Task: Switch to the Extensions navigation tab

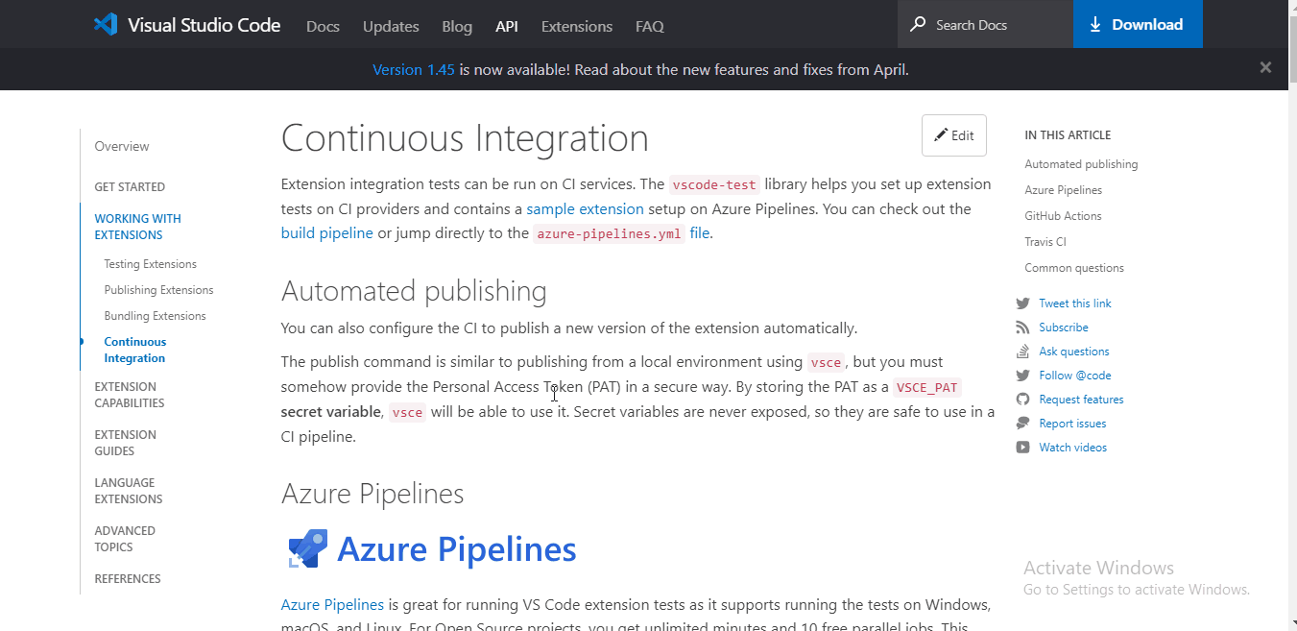Action: pos(576,26)
